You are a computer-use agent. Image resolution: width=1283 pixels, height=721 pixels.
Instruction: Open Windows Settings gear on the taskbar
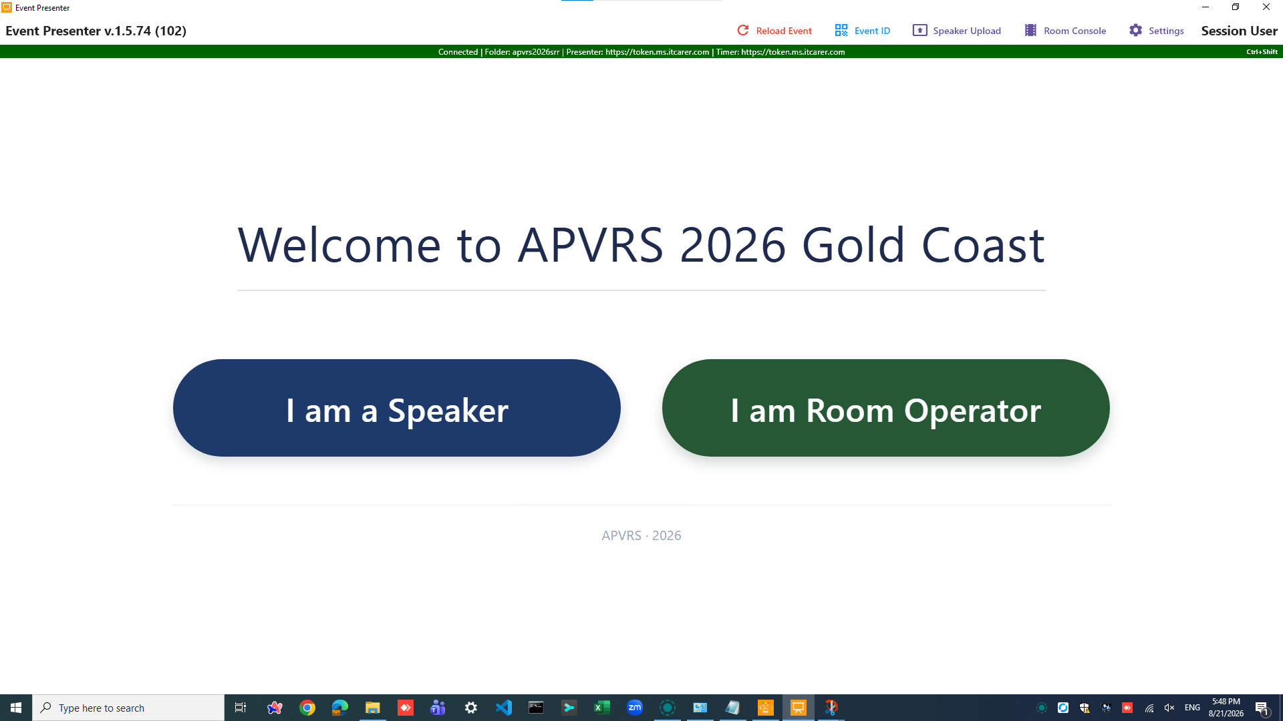click(x=471, y=708)
